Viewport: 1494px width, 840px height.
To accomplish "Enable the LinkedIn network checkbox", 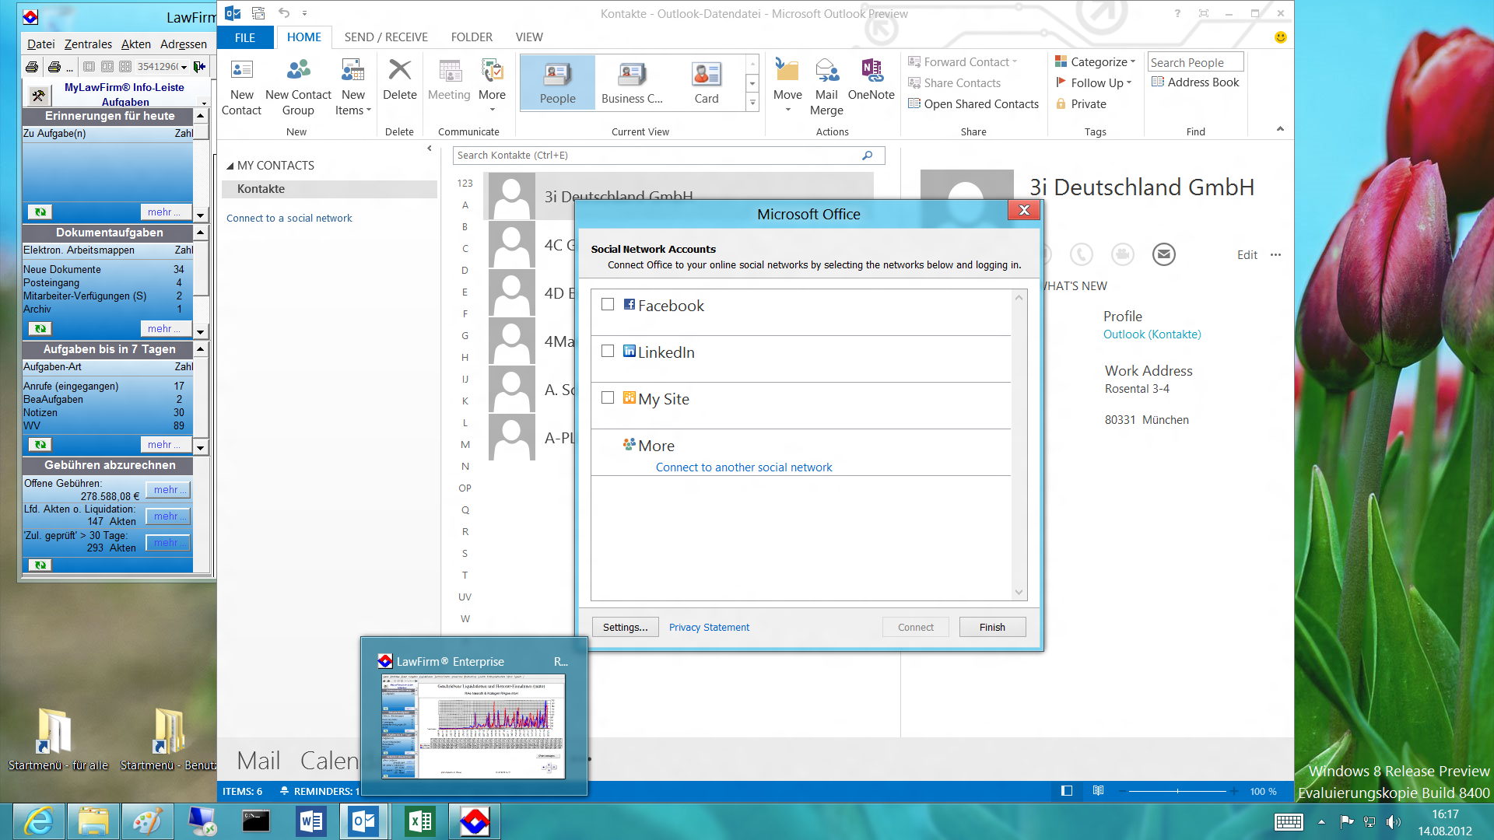I will (608, 352).
